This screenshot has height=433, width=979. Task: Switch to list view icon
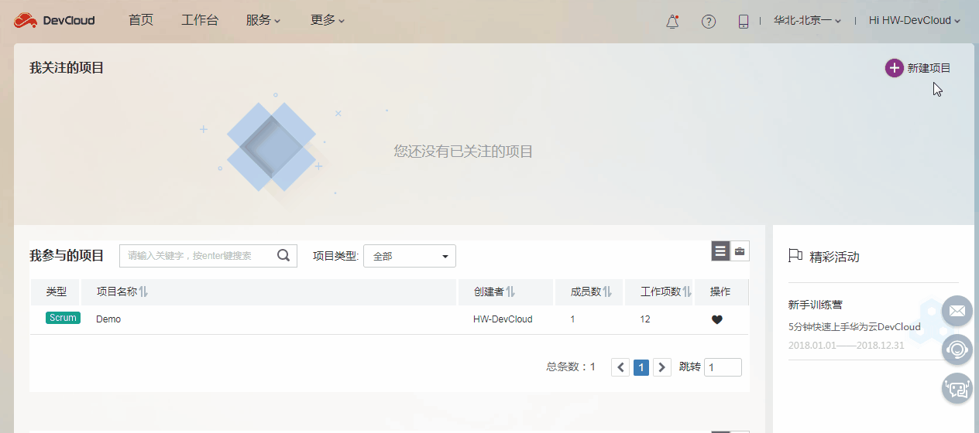pyautogui.click(x=720, y=251)
